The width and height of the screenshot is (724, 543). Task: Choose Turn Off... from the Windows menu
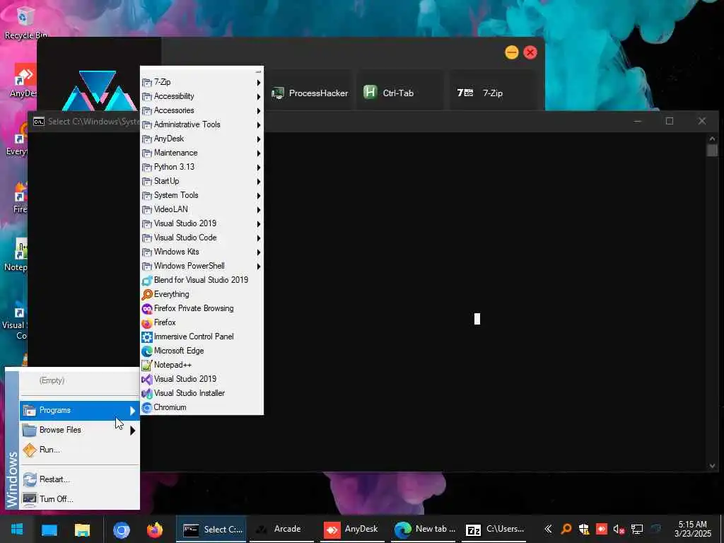(x=79, y=499)
